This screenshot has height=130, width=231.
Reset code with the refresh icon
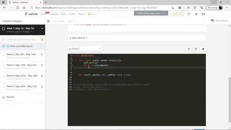tap(196, 49)
